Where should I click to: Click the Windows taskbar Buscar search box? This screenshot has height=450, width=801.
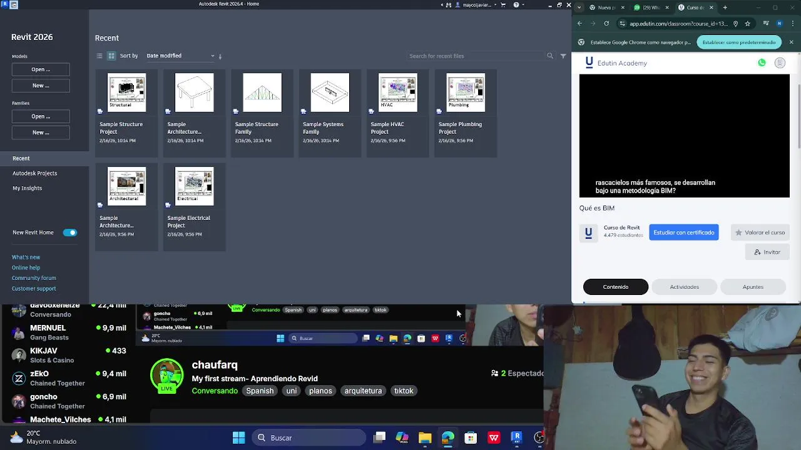tap(309, 437)
